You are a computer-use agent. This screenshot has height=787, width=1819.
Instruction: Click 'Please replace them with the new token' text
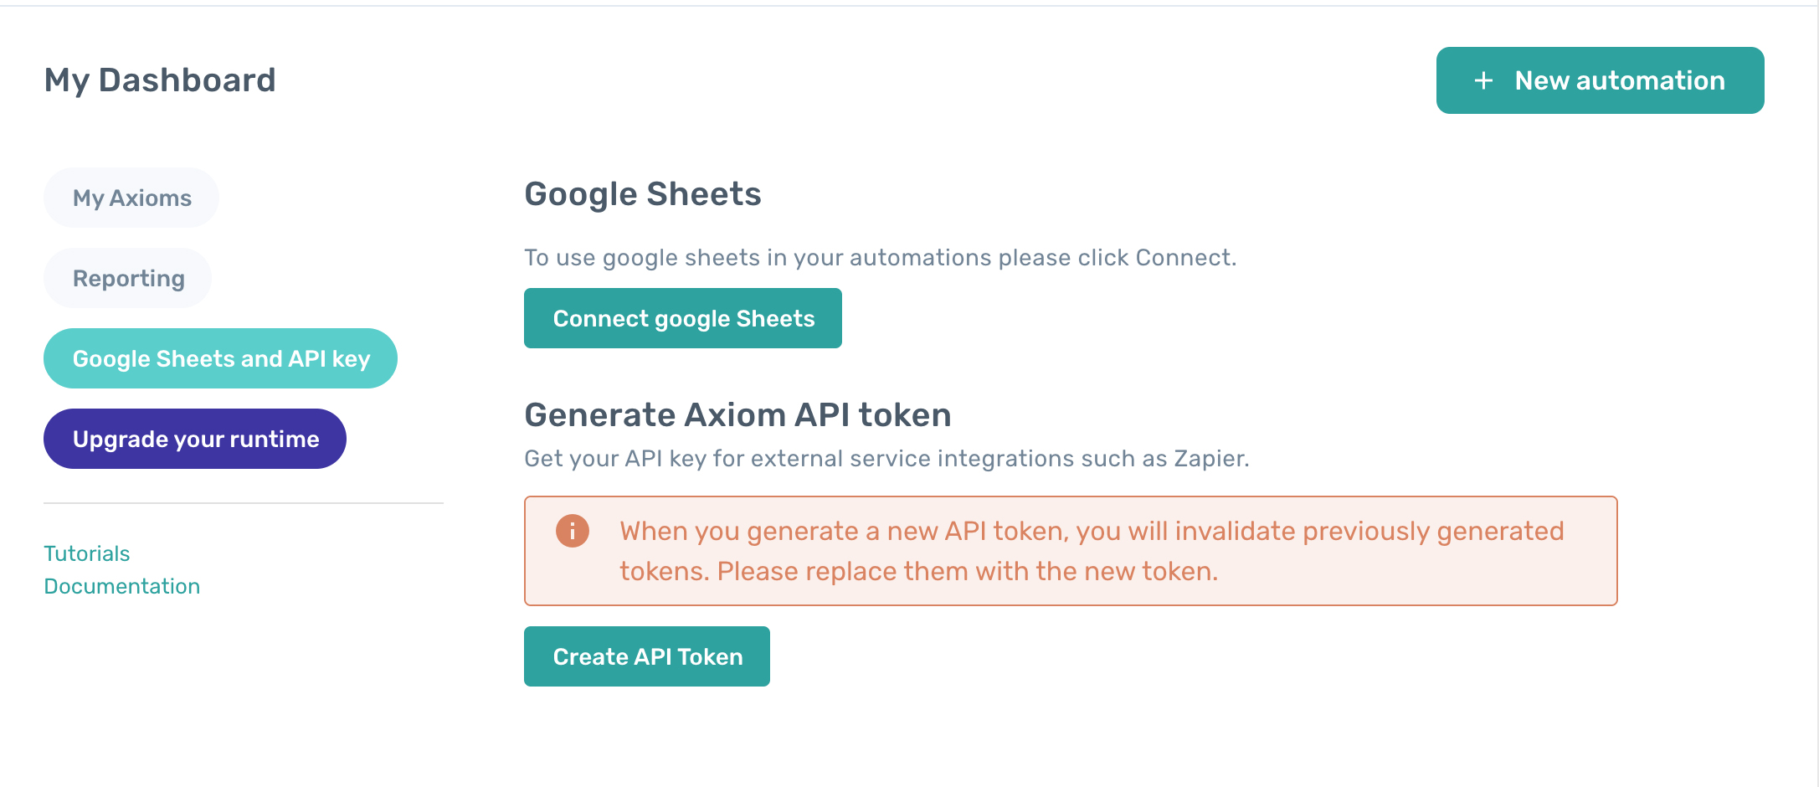[x=967, y=571]
